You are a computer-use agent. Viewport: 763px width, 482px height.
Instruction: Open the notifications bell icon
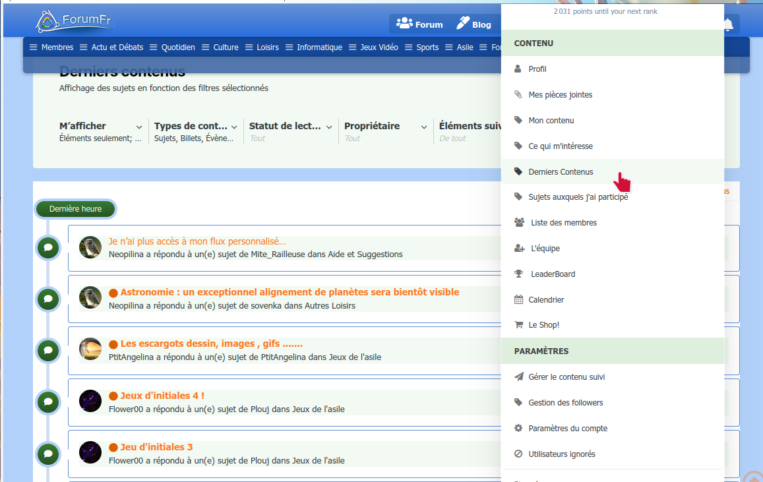click(x=728, y=25)
